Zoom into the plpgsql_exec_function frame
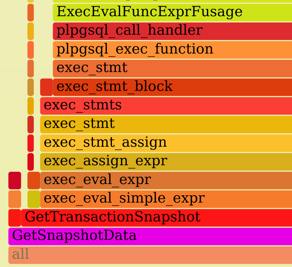Screen dimensions: 292x267 point(172,50)
